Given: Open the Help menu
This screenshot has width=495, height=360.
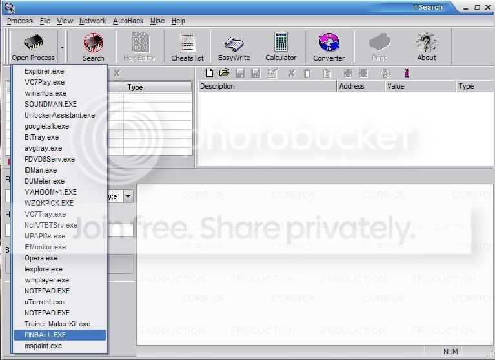Looking at the screenshot, I should (x=178, y=21).
